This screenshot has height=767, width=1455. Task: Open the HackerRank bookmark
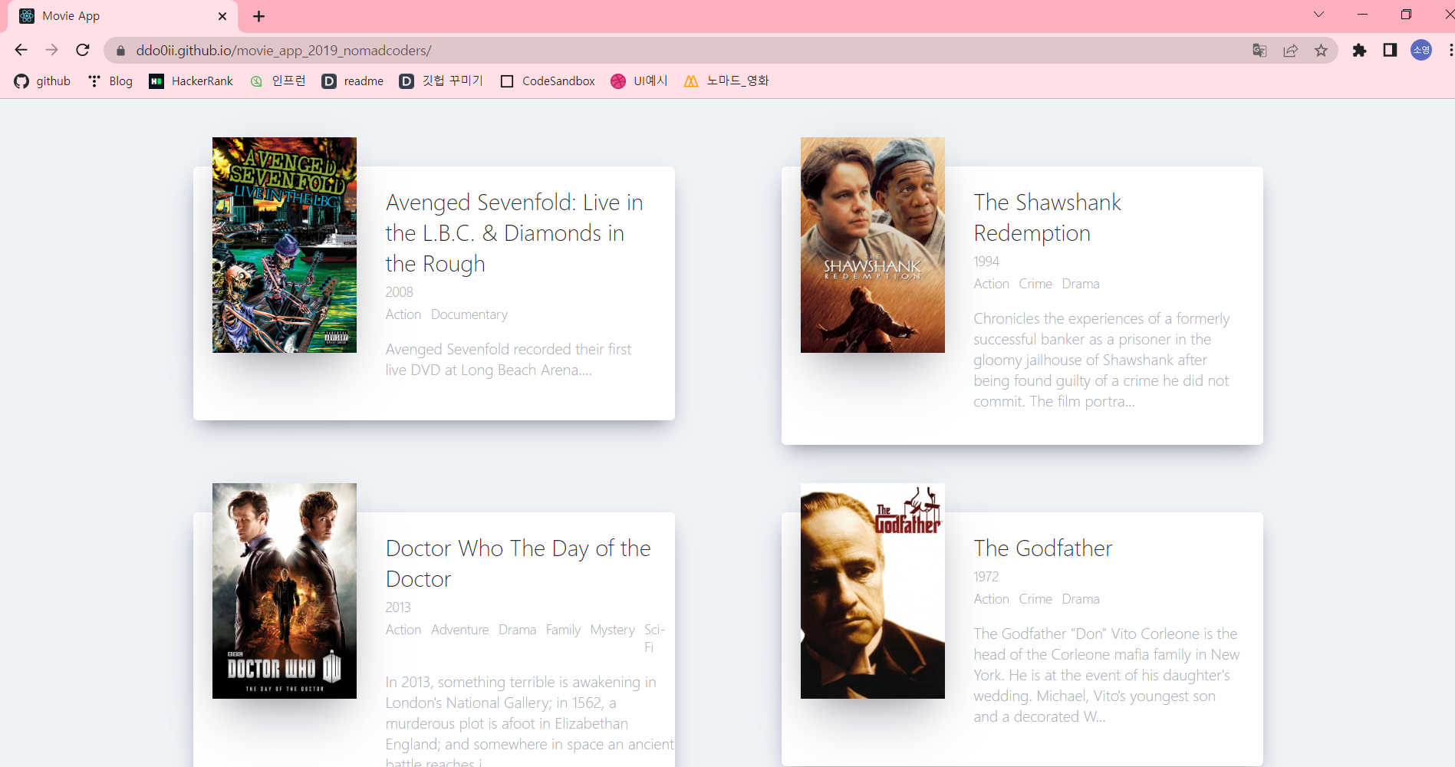[x=191, y=81]
